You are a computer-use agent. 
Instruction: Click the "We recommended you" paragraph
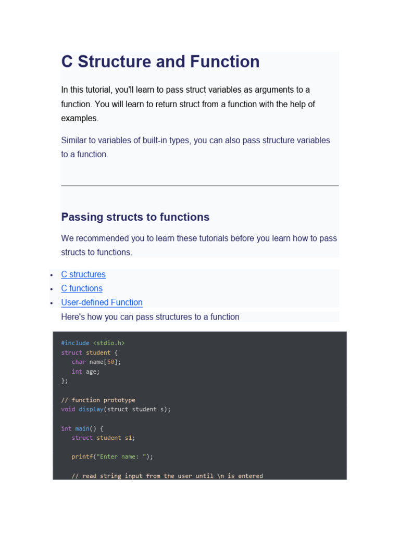199,245
